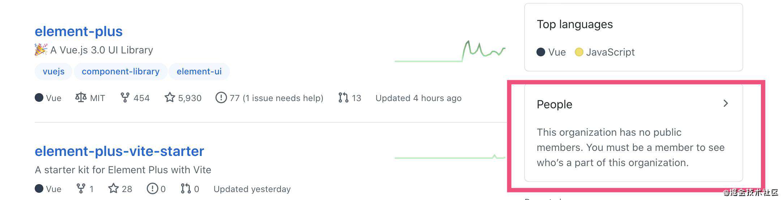Click the star icon showing 28 stars
Viewport: 783px width, 200px height.
(x=114, y=188)
